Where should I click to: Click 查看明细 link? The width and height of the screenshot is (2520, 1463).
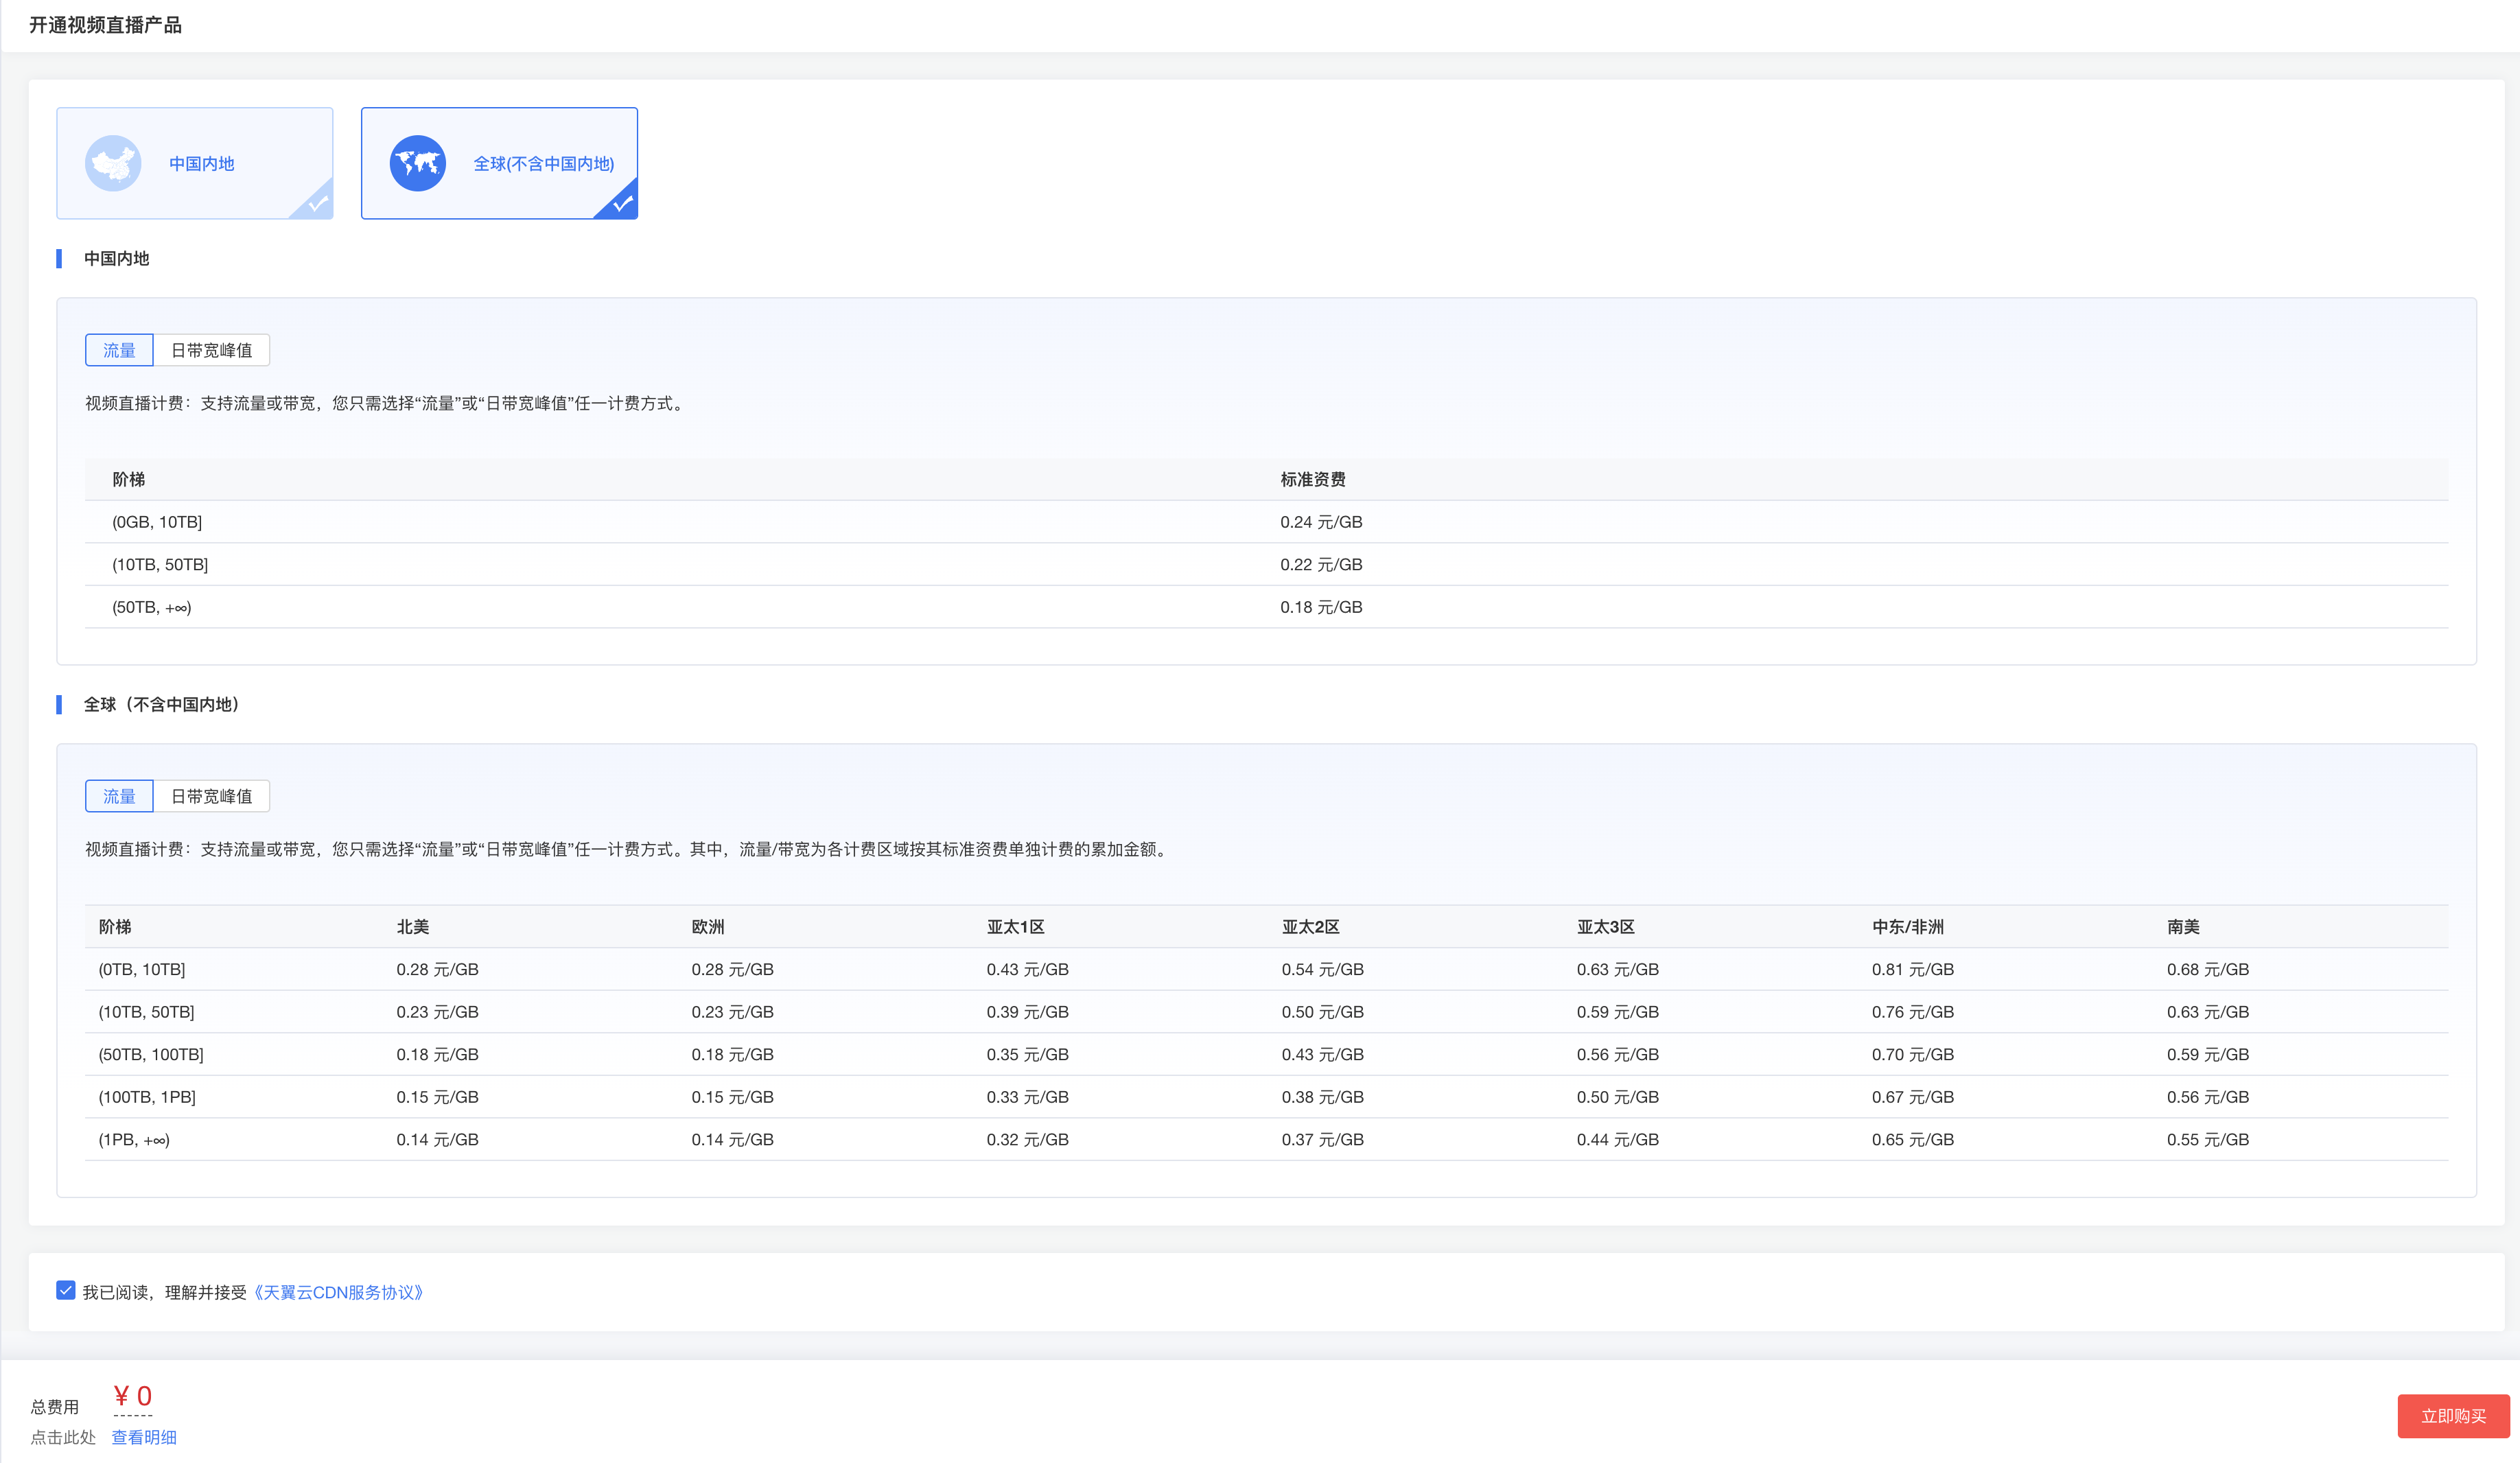point(144,1437)
